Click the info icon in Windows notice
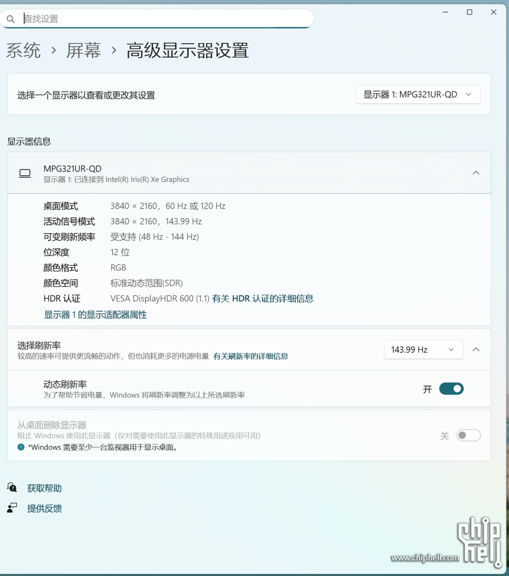This screenshot has width=509, height=576. click(x=21, y=447)
